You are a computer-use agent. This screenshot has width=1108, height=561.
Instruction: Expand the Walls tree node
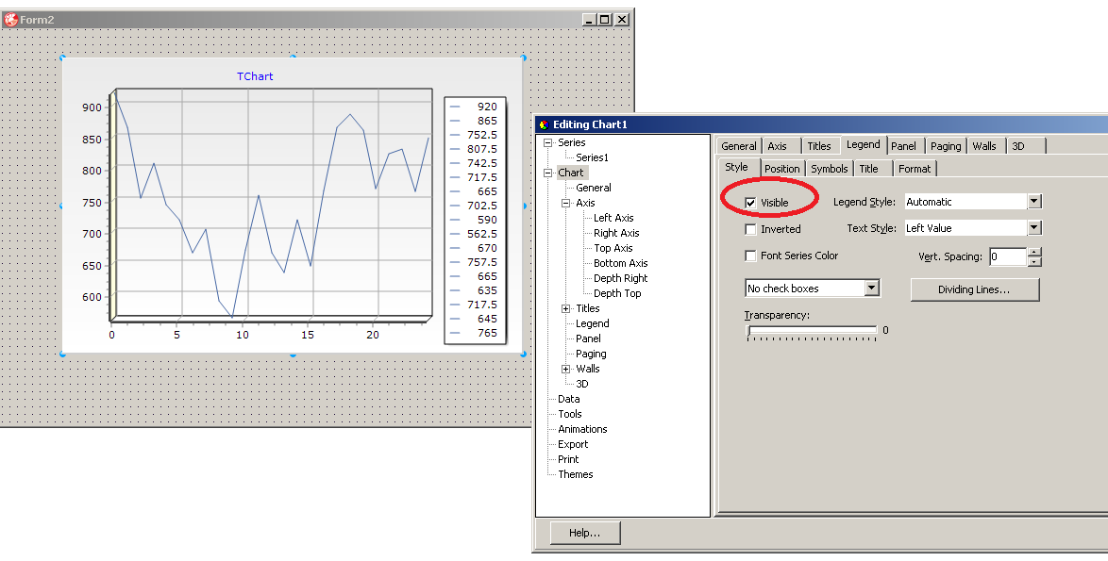(565, 369)
